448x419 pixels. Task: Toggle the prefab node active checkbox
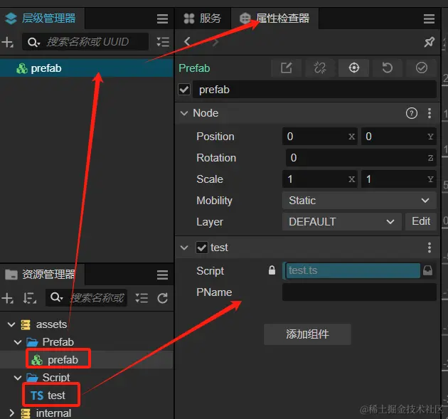[184, 90]
